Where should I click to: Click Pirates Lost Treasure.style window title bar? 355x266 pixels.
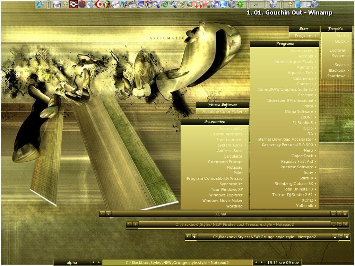[x=235, y=224]
